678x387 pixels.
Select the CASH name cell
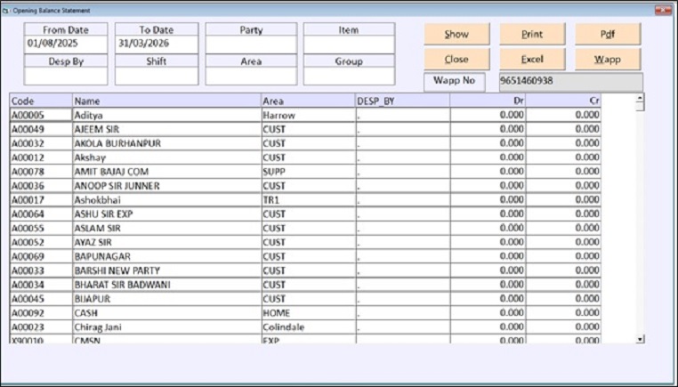[167, 313]
